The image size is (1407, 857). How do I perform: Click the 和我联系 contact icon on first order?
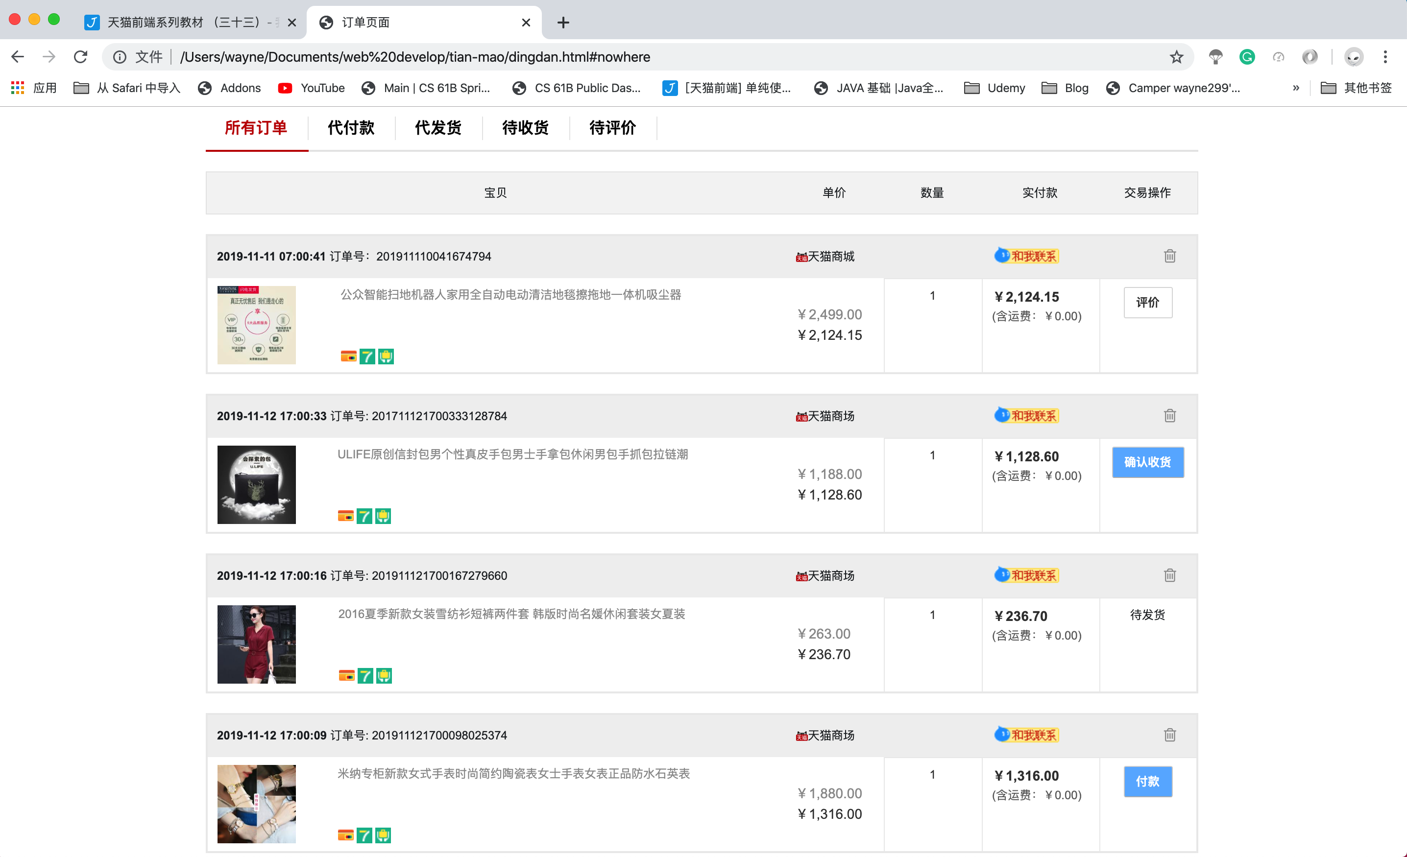[1027, 256]
